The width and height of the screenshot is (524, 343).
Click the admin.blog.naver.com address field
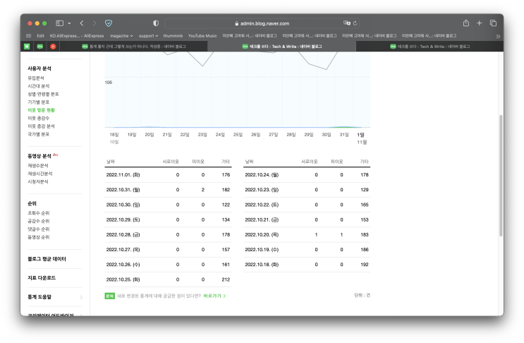click(x=262, y=23)
